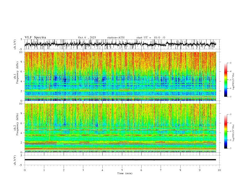Click the "-3" value on the upper color bar
Image resolution: width=247 pixels, height=191 pixels.
pos(230,63)
